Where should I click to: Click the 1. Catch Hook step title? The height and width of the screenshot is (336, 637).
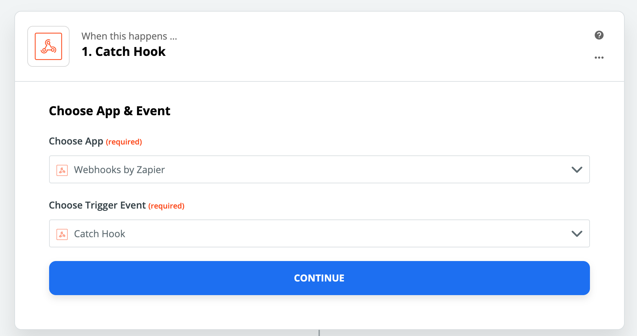click(123, 51)
